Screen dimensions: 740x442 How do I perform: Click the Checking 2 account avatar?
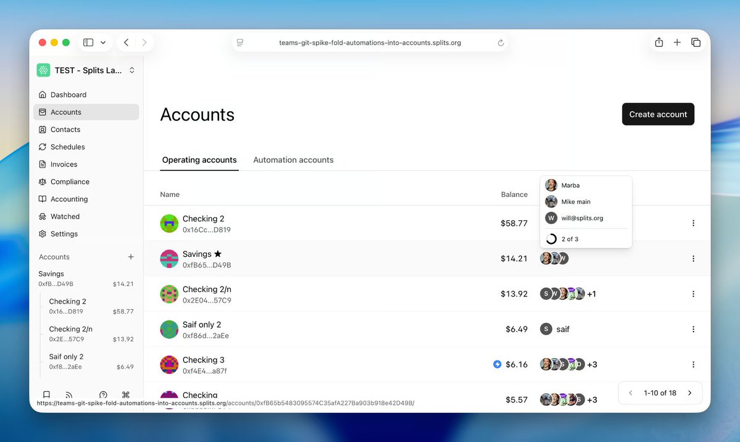[169, 223]
